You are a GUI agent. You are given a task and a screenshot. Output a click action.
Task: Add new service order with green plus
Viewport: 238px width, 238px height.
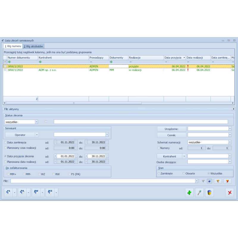[189, 193]
